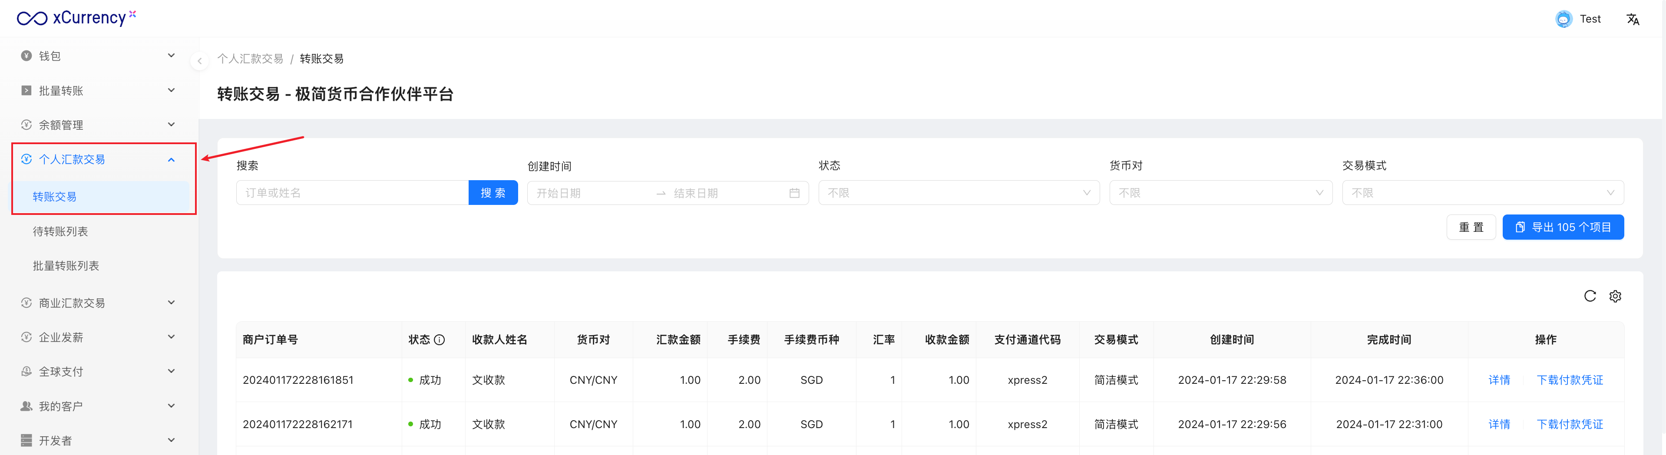Collapse the sidebar with the arrow button
The image size is (1666, 455).
click(x=199, y=61)
